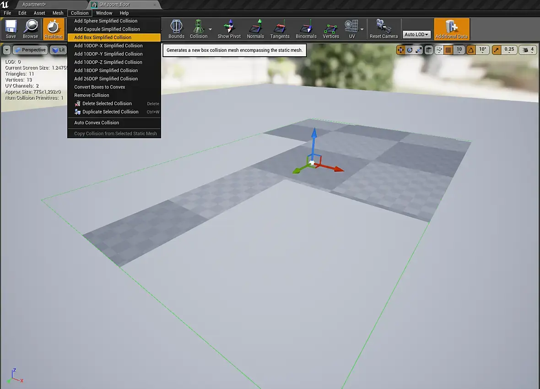Toggle Tangents display

tap(280, 29)
